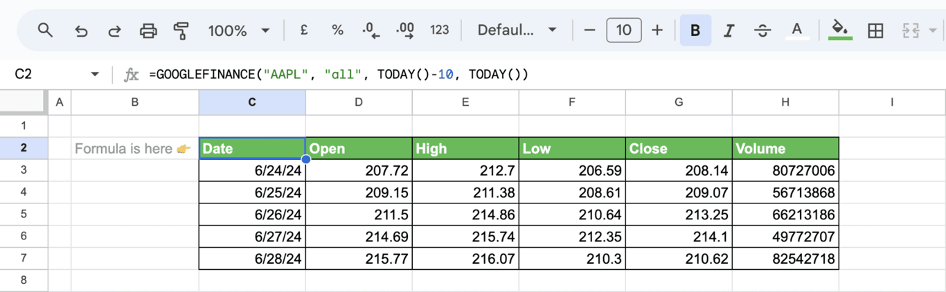Select column C header
This screenshot has width=946, height=292.
(252, 102)
